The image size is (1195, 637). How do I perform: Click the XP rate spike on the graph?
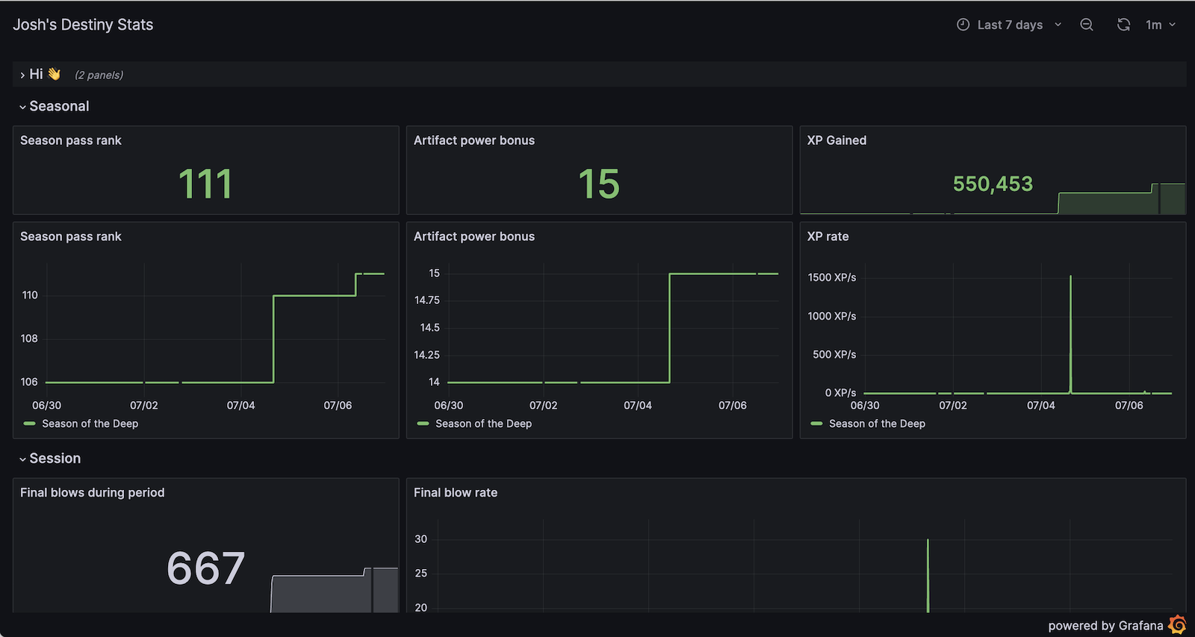point(1071,333)
